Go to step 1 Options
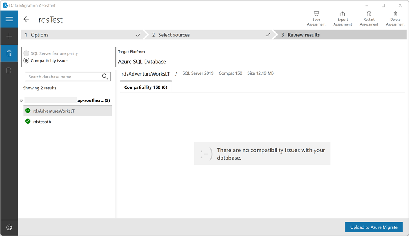The width and height of the screenshot is (409, 236). point(82,35)
